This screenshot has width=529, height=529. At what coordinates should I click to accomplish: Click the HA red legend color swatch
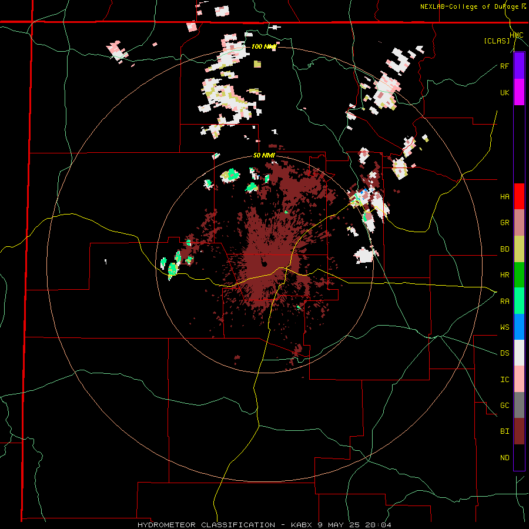[519, 196]
